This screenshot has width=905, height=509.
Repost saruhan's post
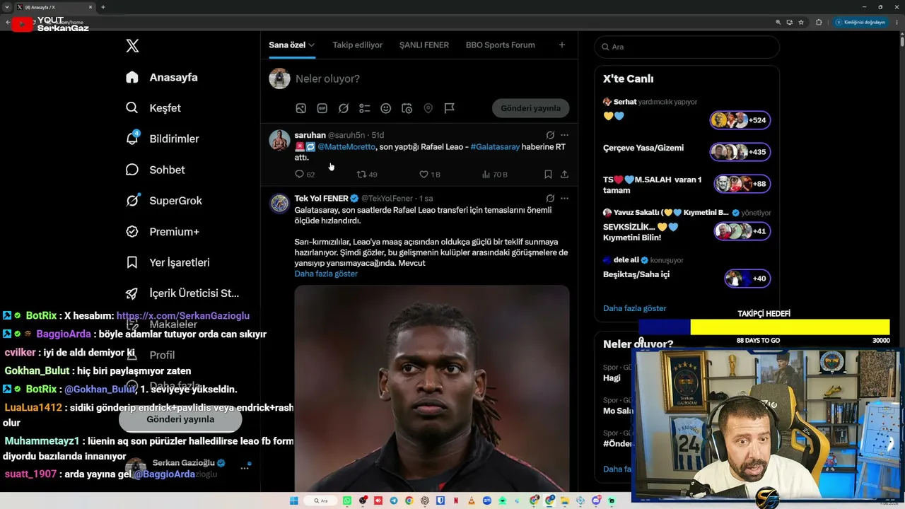click(367, 174)
